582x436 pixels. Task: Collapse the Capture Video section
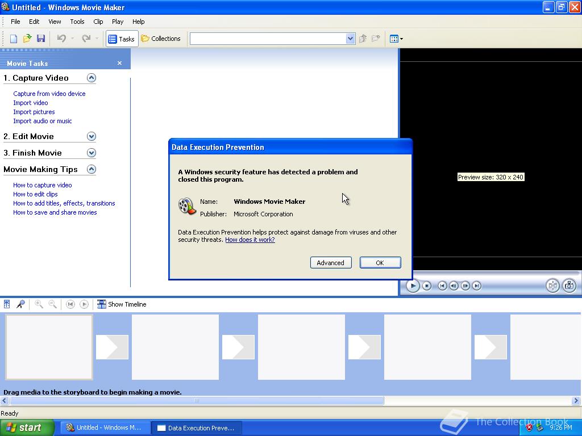pyautogui.click(x=92, y=78)
